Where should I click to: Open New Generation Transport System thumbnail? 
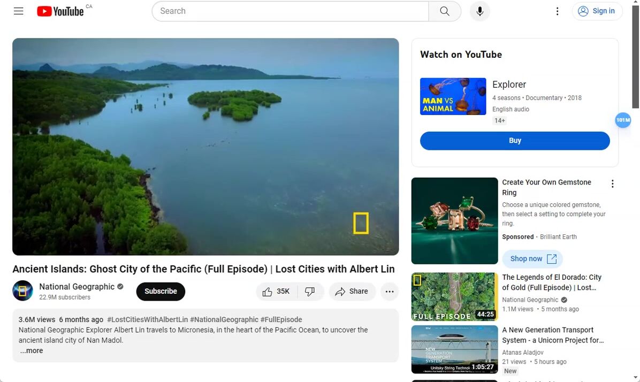pos(454,349)
